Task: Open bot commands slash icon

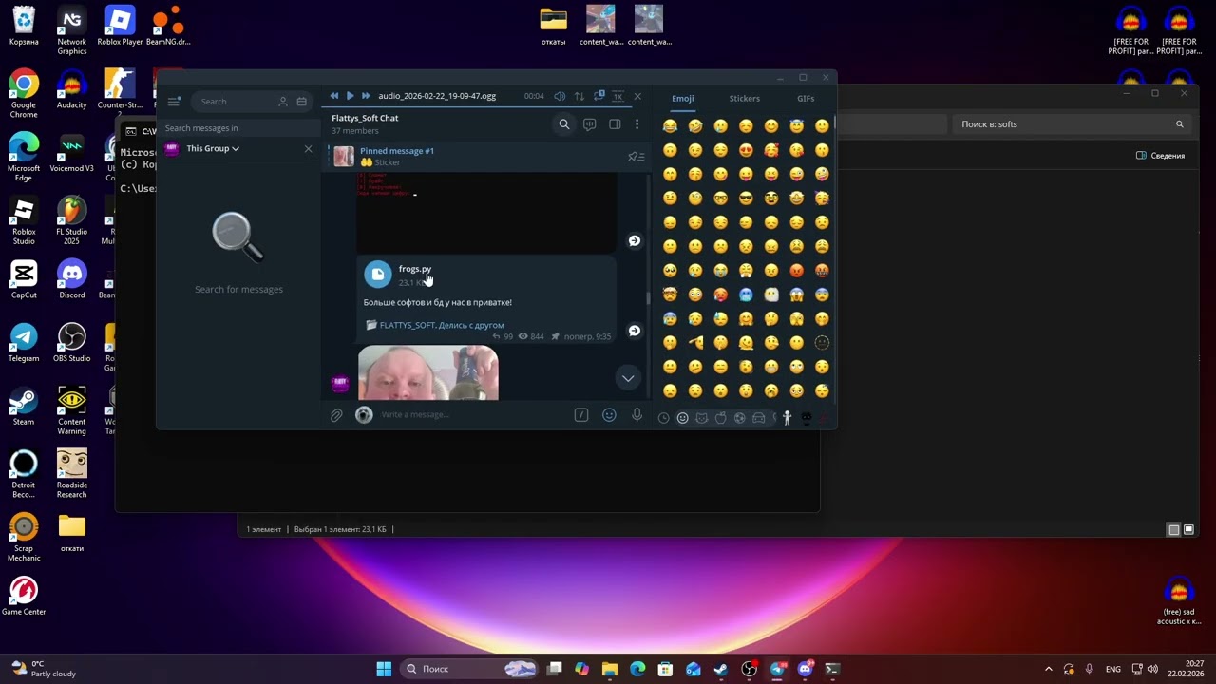Action: point(581,415)
